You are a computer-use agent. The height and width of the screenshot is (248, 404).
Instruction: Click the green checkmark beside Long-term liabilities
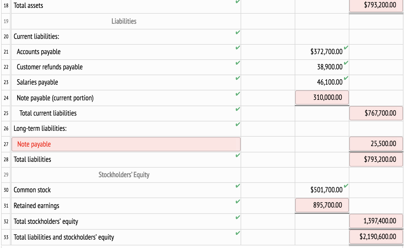238,124
